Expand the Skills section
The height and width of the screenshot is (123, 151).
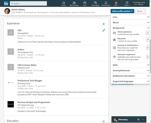point(130,65)
